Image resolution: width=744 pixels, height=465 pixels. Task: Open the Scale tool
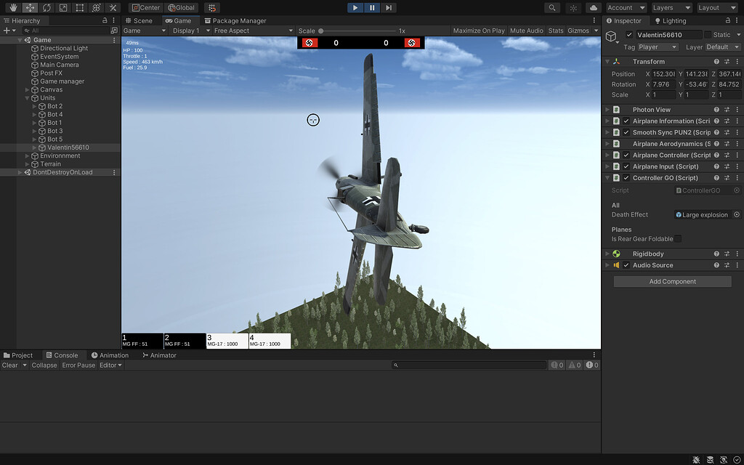pyautogui.click(x=62, y=7)
